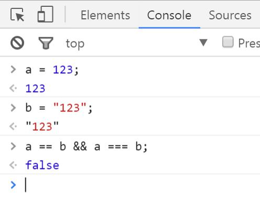
Task: Click the input line b = "123";
Action: pyautogui.click(x=59, y=108)
